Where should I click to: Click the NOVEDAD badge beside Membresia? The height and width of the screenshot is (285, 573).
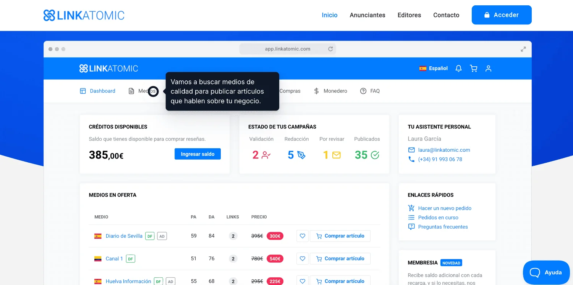pos(451,263)
